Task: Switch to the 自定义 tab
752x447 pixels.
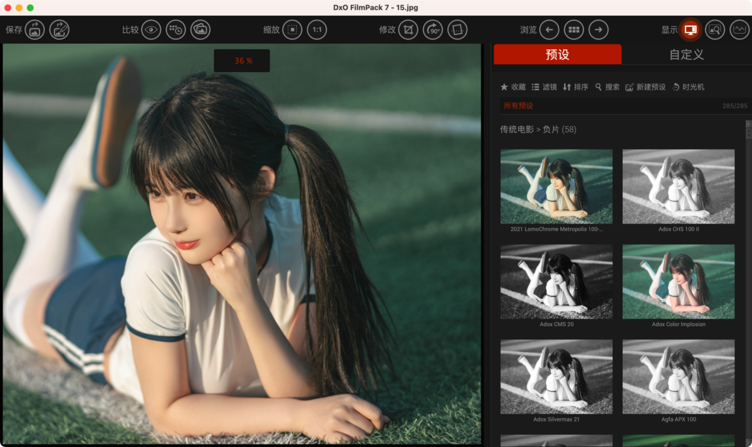Action: click(687, 54)
